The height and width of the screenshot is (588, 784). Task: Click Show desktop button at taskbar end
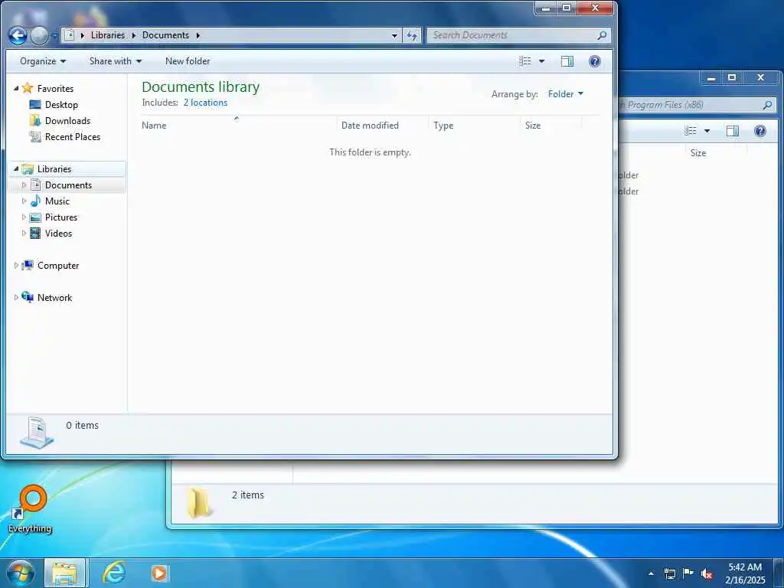[x=779, y=573]
